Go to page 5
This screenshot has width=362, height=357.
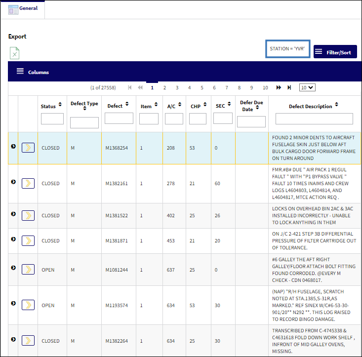click(202, 88)
